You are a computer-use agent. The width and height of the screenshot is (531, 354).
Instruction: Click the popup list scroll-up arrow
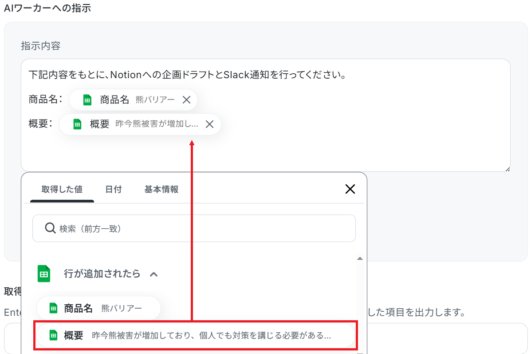tap(360, 259)
